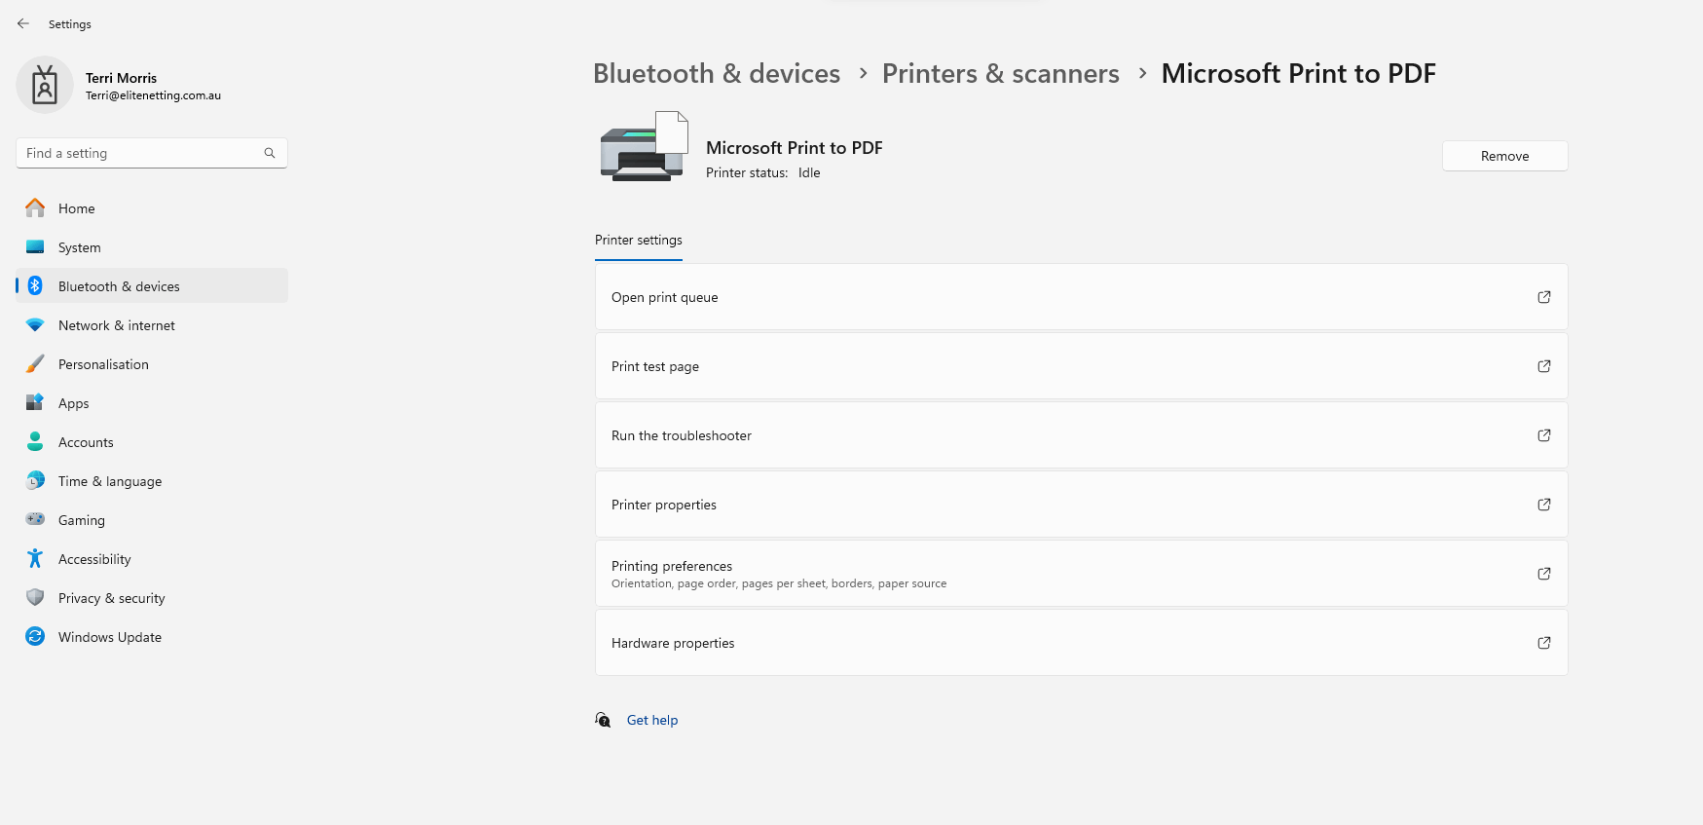Select the Gaming controller icon
1703x825 pixels.
(35, 519)
